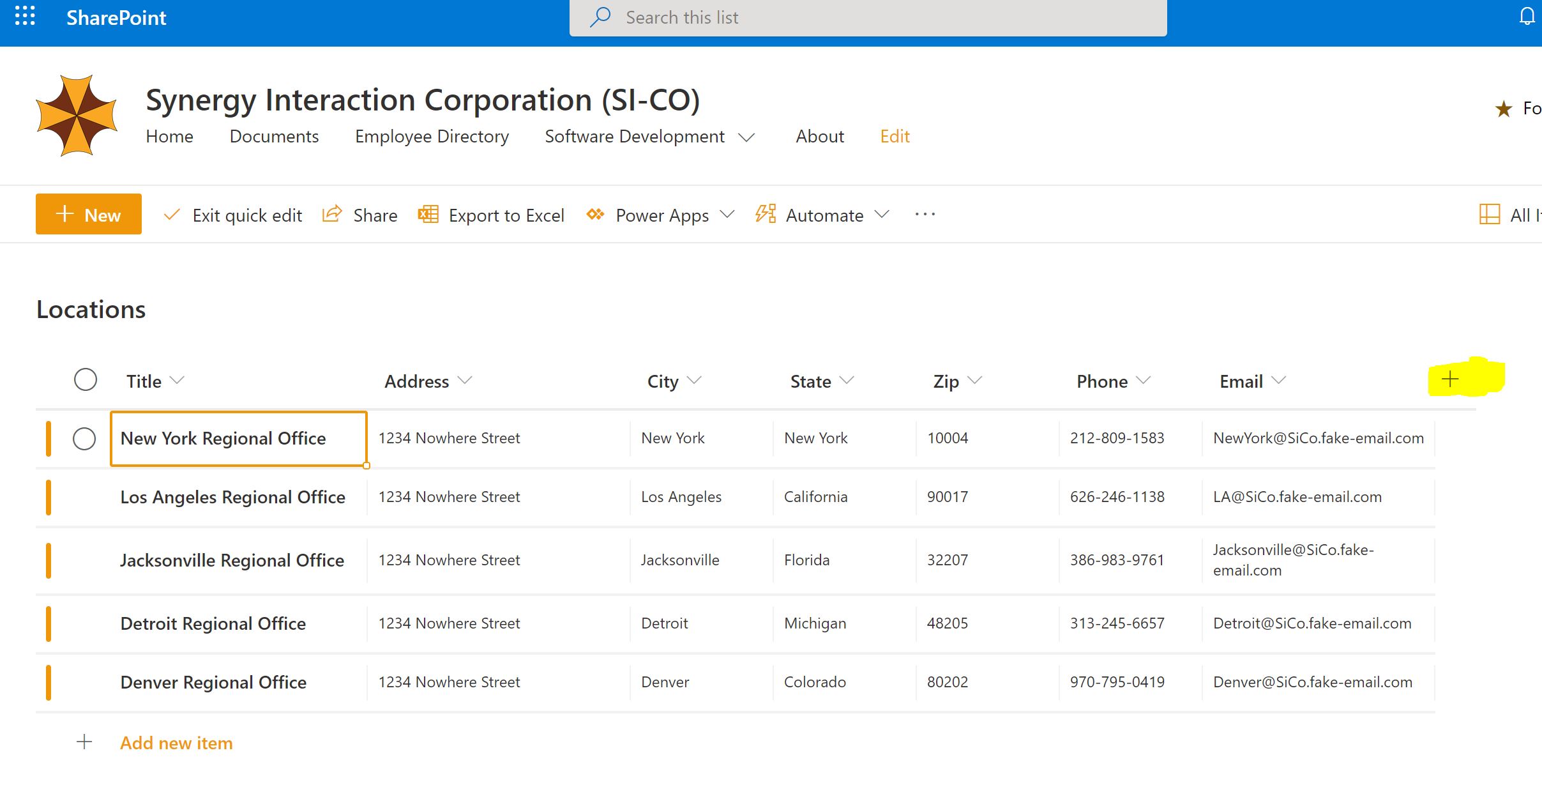Click the Share toolbar icon
1542x785 pixels.
332,215
